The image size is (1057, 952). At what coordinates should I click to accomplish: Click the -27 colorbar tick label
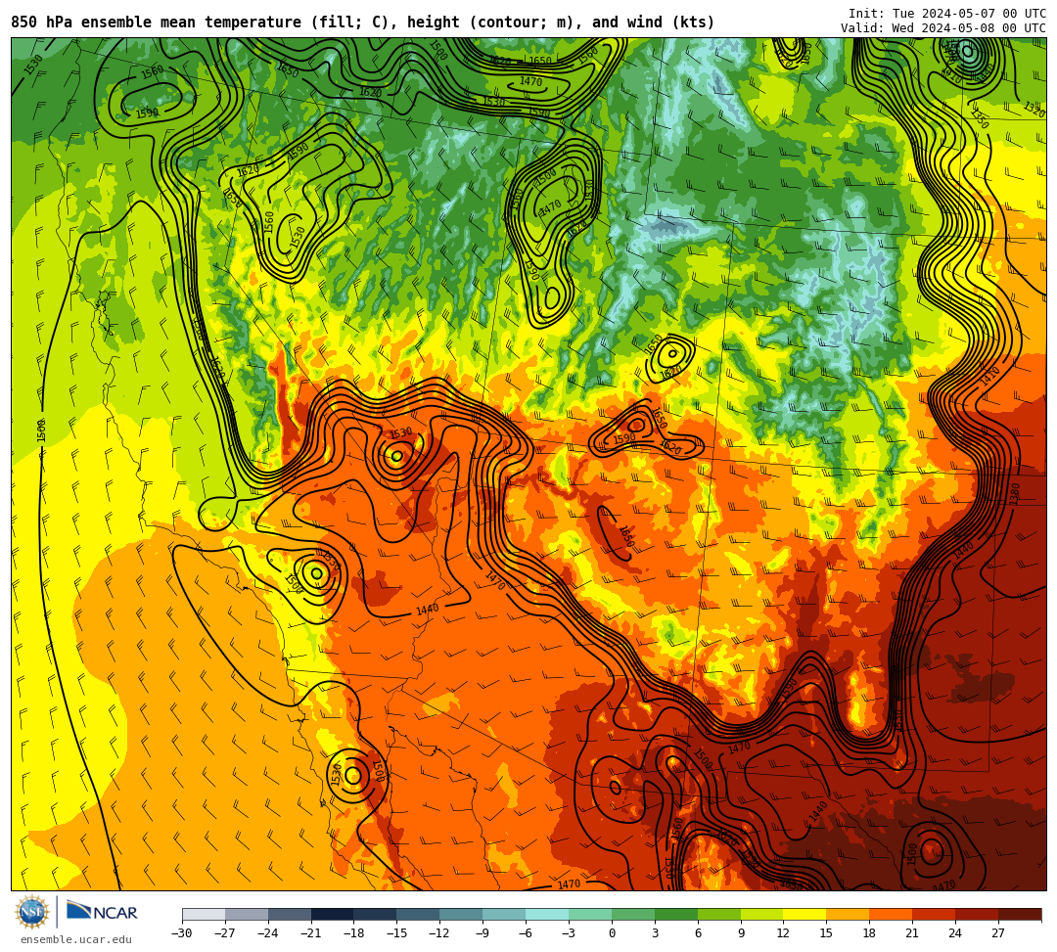click(225, 933)
